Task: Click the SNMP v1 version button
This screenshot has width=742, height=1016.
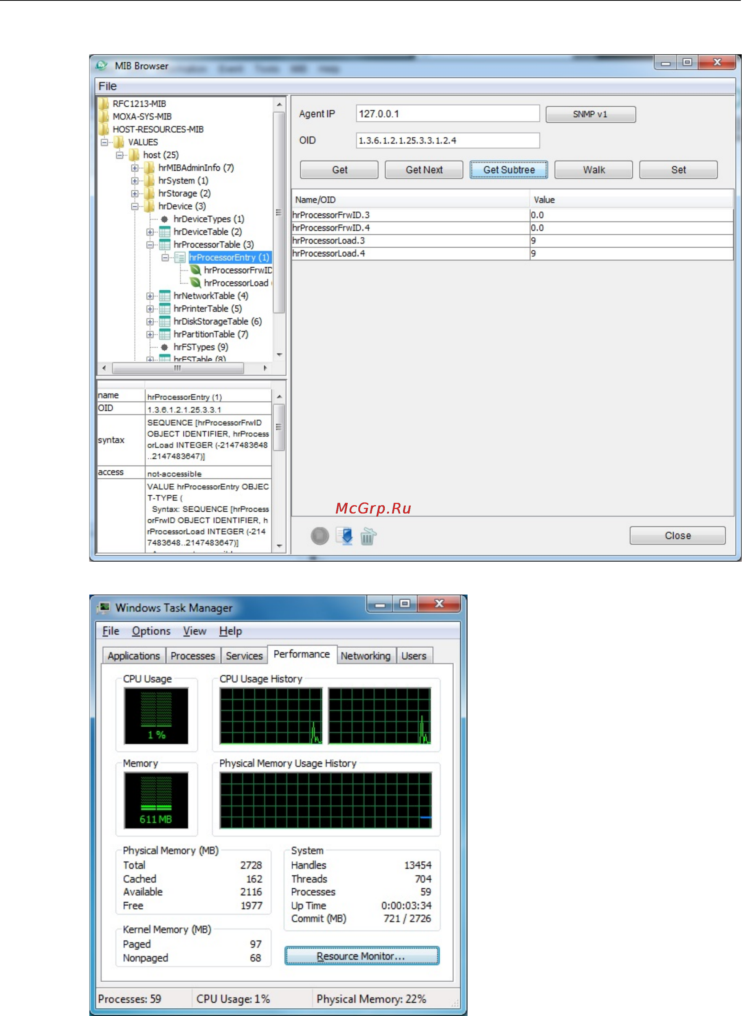Action: (591, 114)
